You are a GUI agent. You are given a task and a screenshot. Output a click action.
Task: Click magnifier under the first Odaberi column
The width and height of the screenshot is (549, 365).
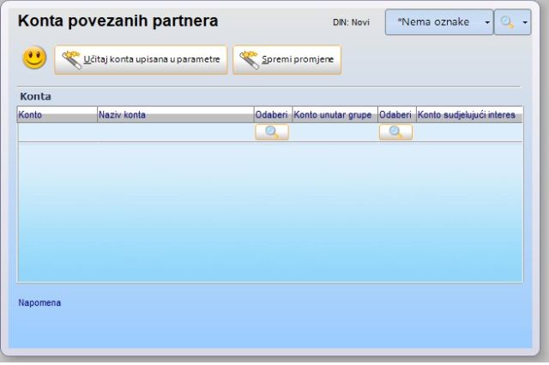[272, 132]
